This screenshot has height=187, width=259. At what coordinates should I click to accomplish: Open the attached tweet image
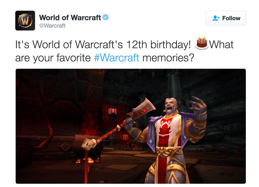(131, 126)
